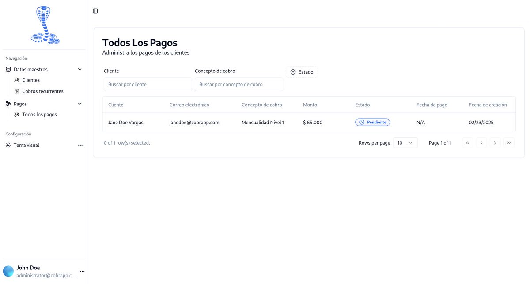The image size is (530, 284).
Task: Open options via Tema visual ellipsis
Action: (x=80, y=145)
